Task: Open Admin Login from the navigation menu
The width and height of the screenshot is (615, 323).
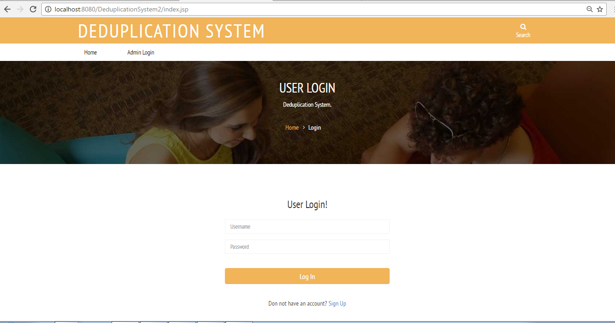Action: click(x=140, y=53)
